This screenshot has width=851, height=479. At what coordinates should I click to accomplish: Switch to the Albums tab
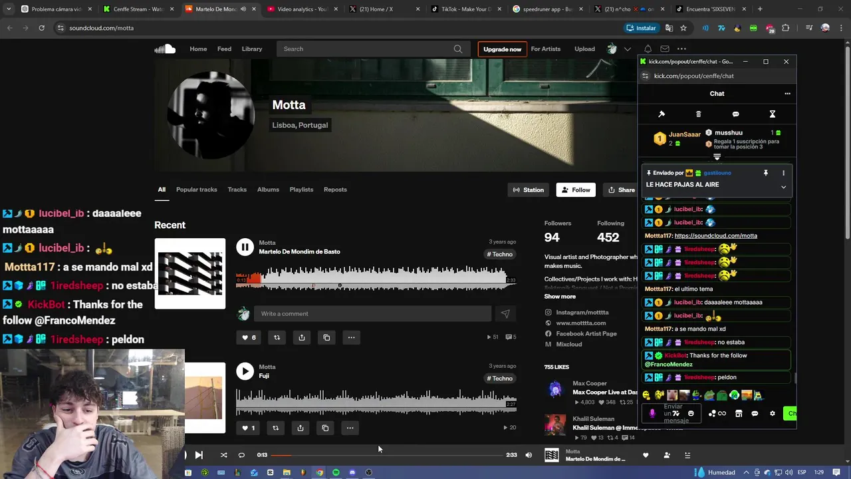coord(268,190)
